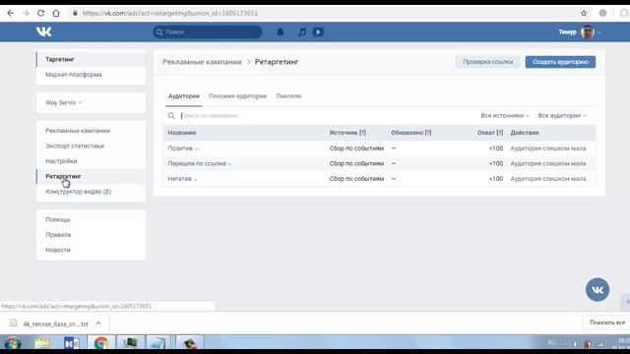Switch to Пиксели tab

(x=288, y=96)
